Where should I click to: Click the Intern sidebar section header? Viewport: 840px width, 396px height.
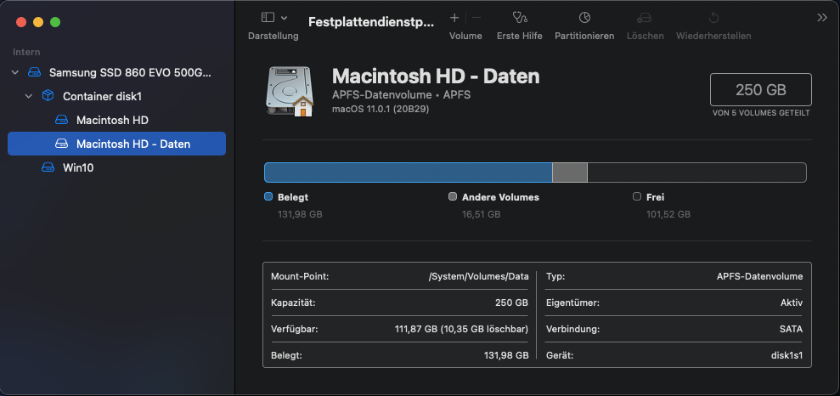26,52
